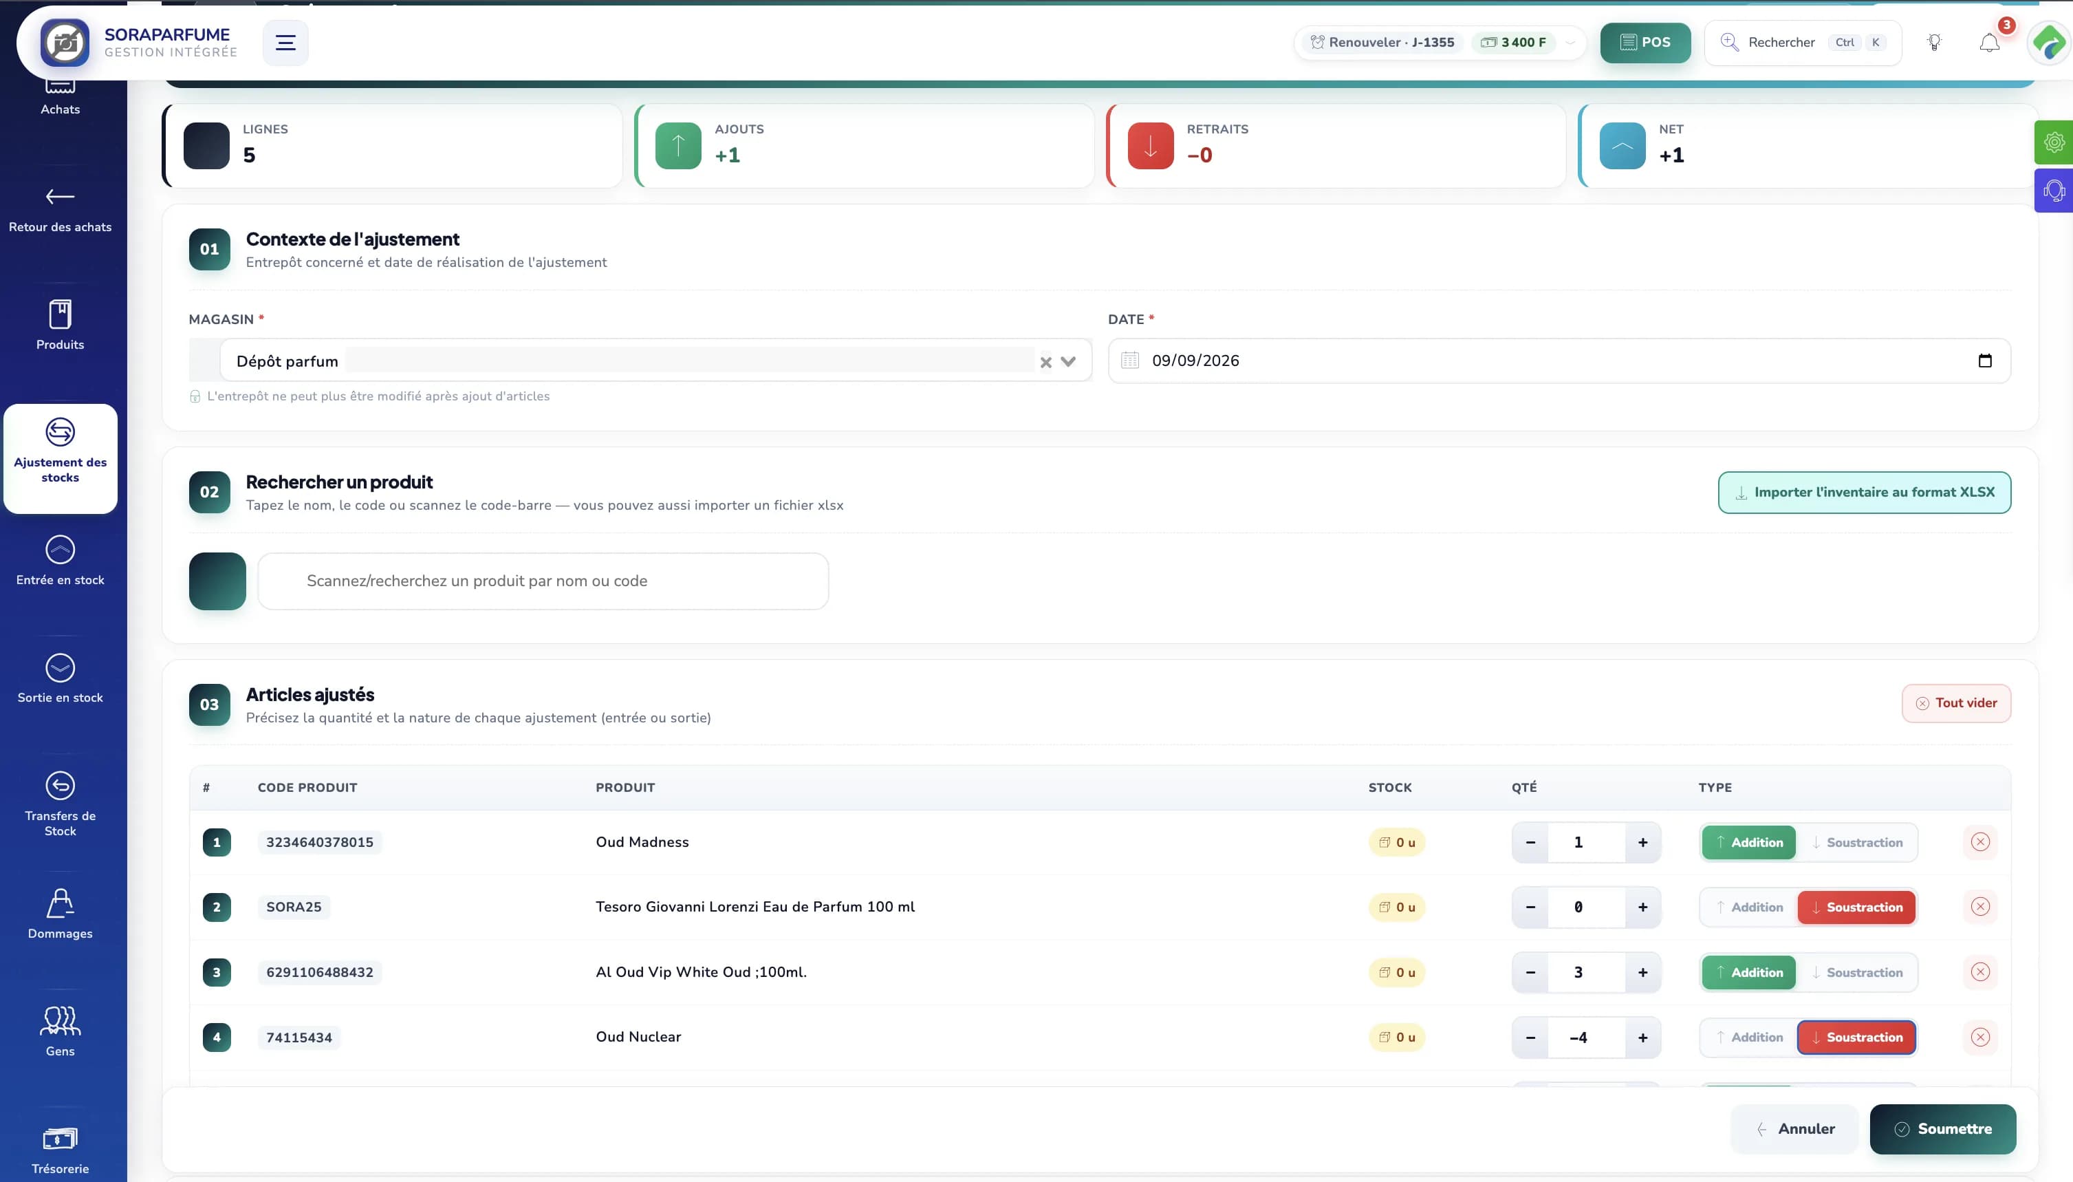Click the date field 09/09/2026
The width and height of the screenshot is (2073, 1182).
1559,361
